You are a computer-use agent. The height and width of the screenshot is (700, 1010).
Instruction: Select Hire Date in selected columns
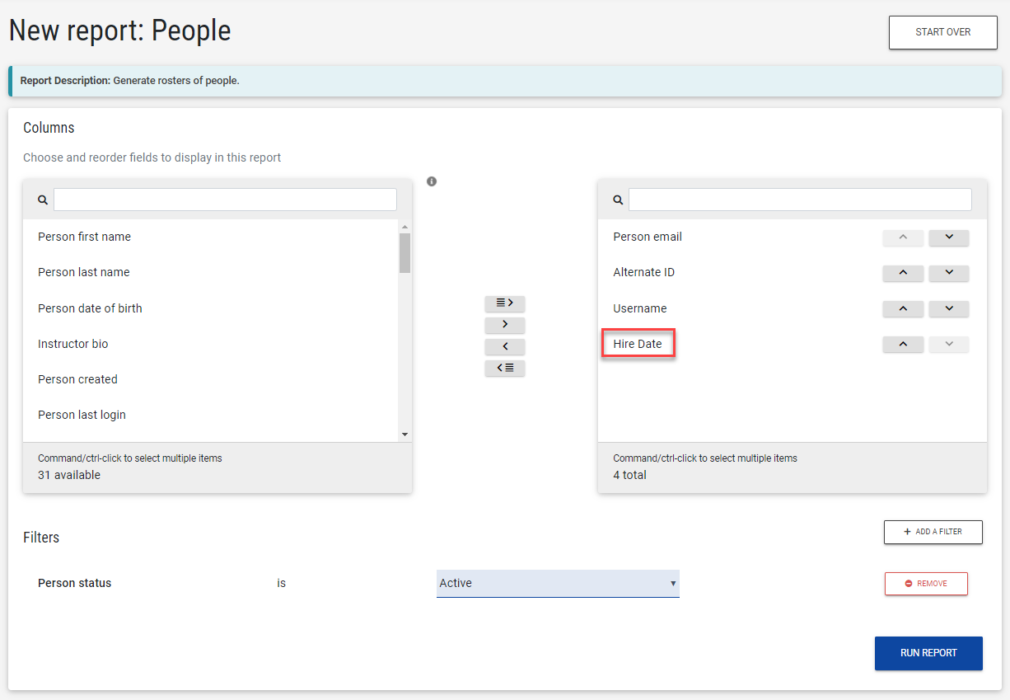tap(638, 344)
